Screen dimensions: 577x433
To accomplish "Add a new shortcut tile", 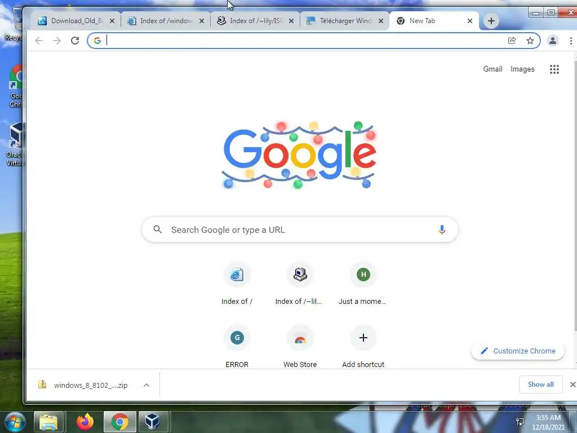I will tap(363, 347).
